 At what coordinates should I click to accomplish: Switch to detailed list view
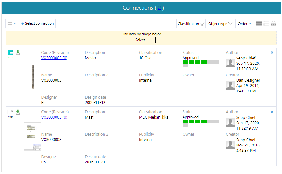pyautogui.click(x=266, y=23)
